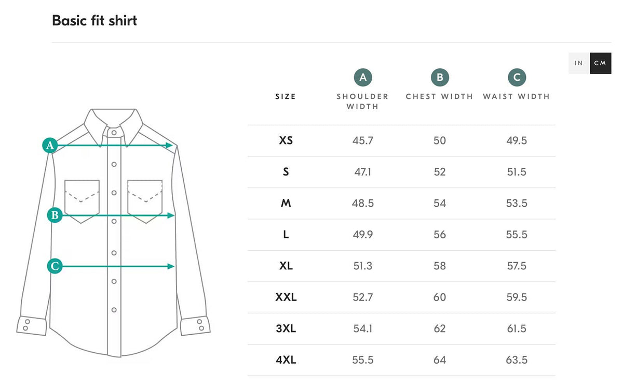Click the 3XL shoulder width value 54.1

363,328
